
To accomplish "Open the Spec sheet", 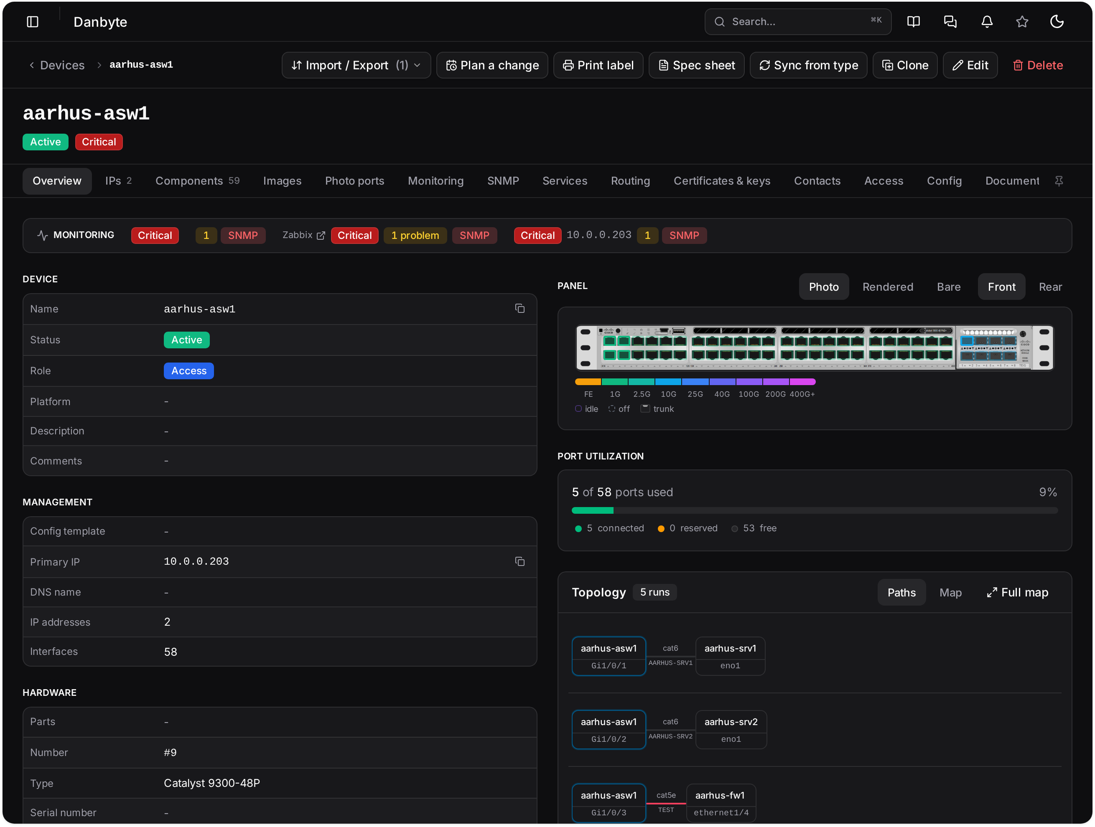I will [697, 65].
